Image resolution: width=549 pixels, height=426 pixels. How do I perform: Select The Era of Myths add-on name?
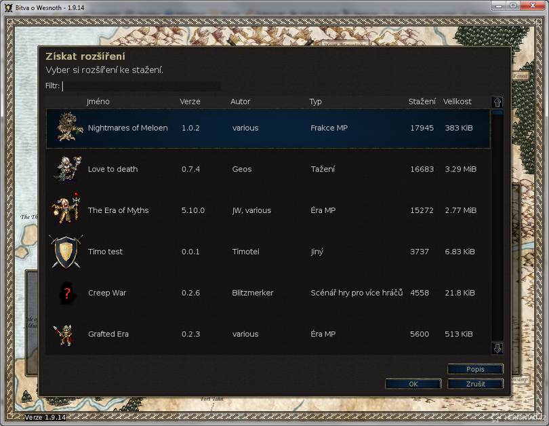tap(119, 210)
